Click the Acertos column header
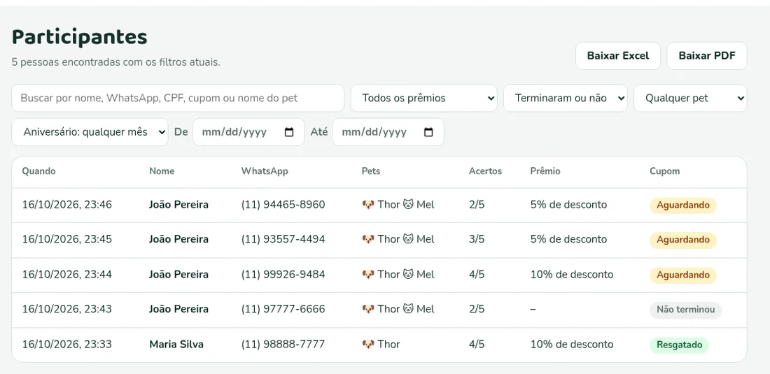Screen dimensions: 770x374 click(485, 171)
